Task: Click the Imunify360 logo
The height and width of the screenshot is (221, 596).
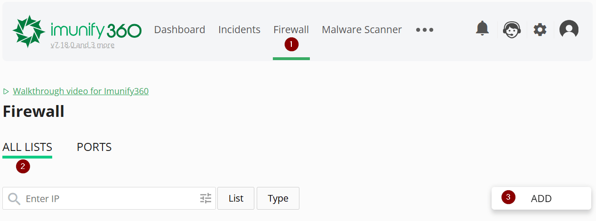Action: click(77, 30)
